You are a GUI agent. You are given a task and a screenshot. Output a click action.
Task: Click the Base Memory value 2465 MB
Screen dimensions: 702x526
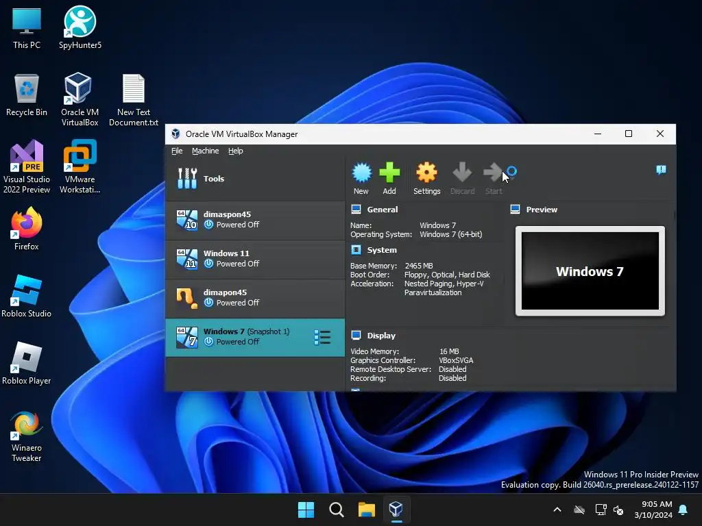419,266
